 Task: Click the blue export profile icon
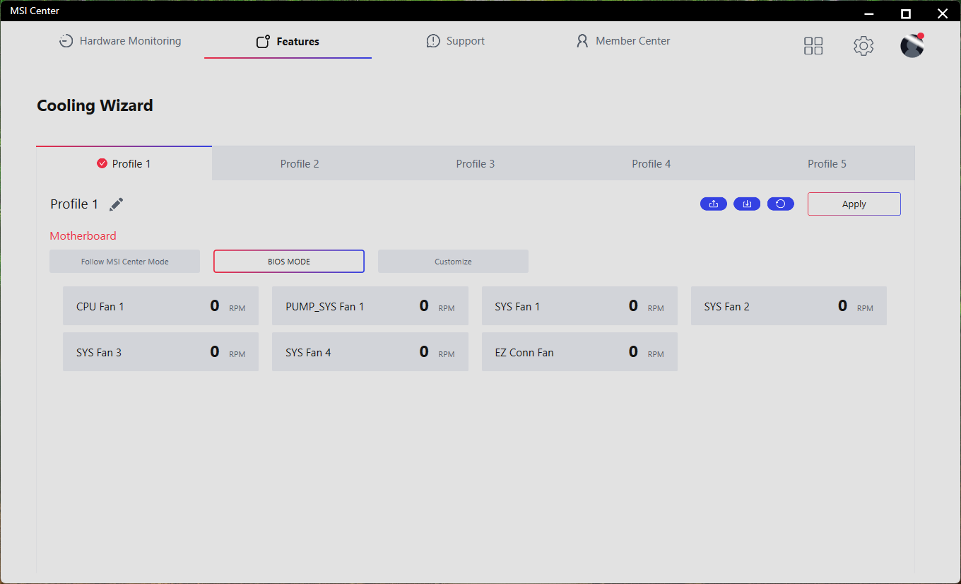714,204
